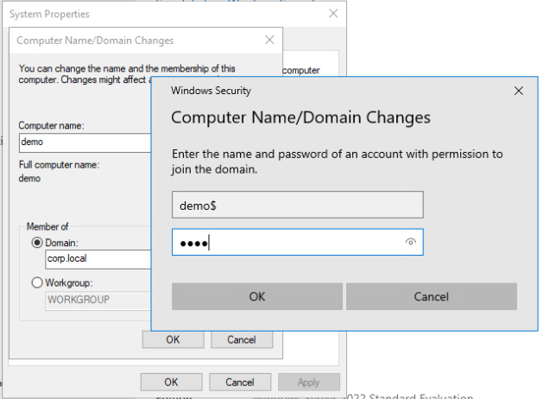Click OK in Computer Name/Domain Changes dialog

click(x=173, y=339)
